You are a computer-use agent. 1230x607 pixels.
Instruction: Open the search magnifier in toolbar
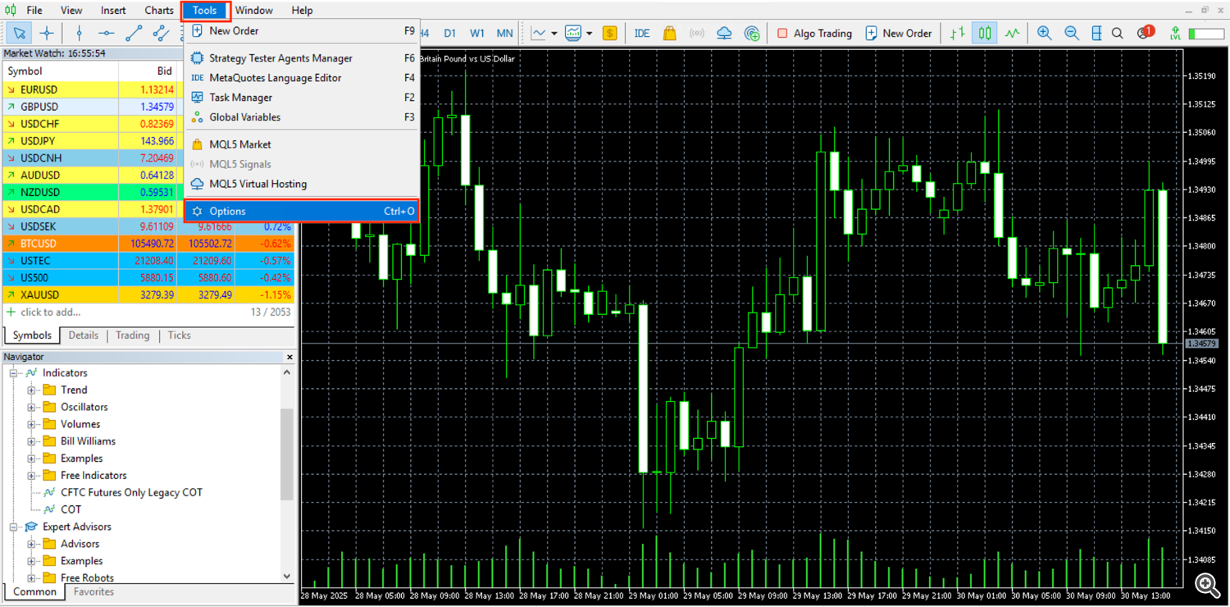pyautogui.click(x=1117, y=34)
